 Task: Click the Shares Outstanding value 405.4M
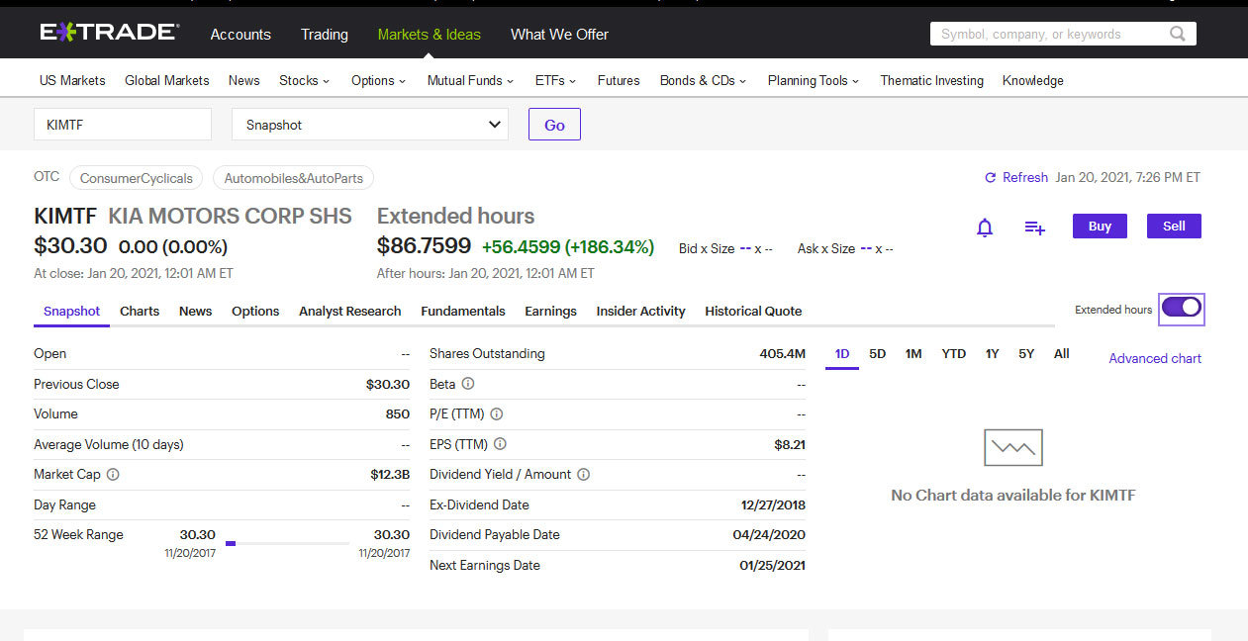pos(783,354)
